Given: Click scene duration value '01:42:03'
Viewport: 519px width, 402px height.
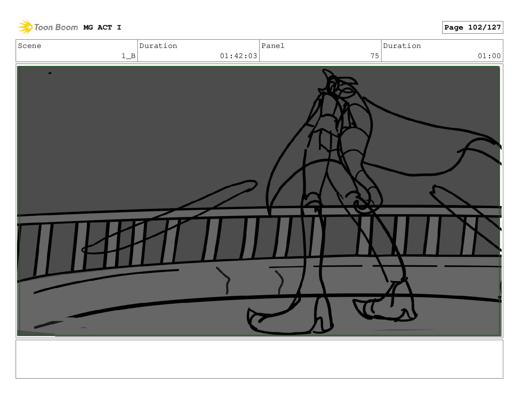Looking at the screenshot, I should coord(239,56).
